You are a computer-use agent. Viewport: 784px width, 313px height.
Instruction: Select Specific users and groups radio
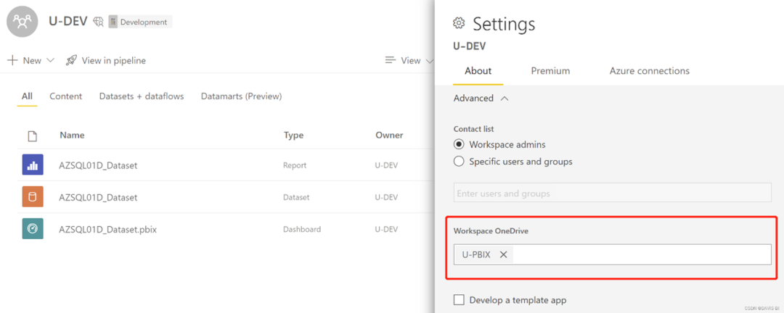tap(459, 162)
